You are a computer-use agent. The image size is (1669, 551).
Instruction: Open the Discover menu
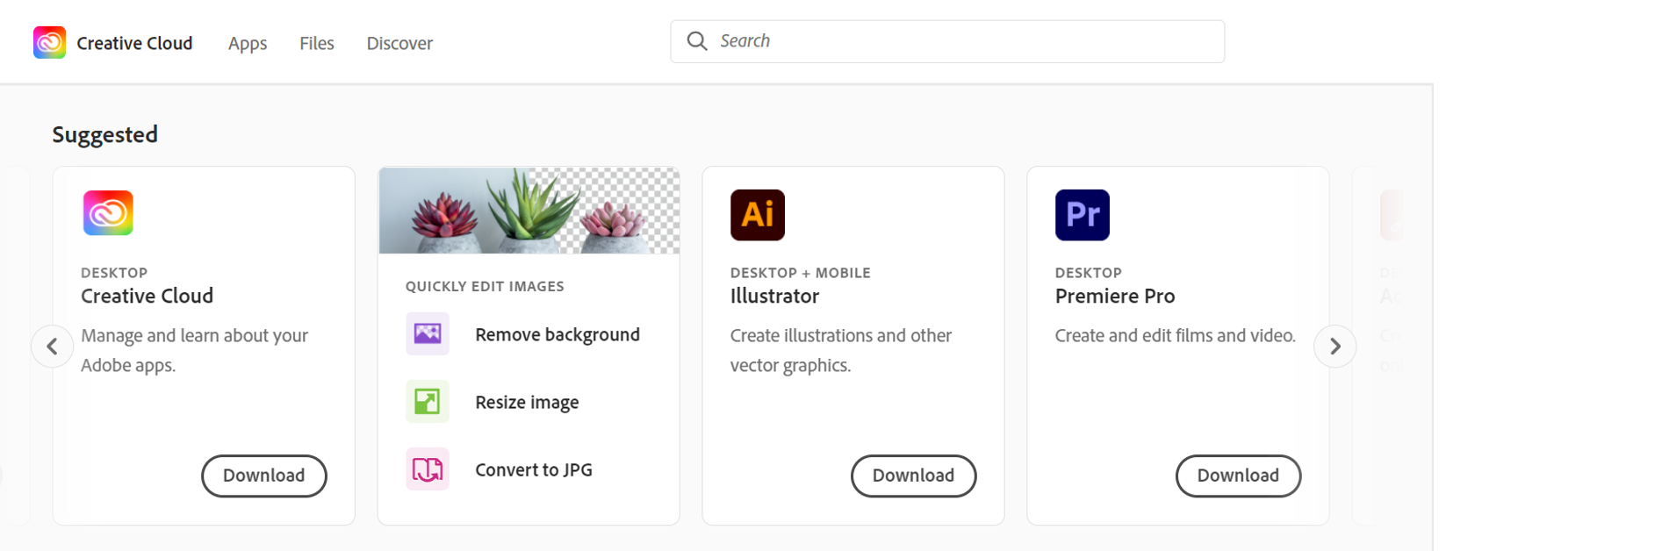pos(399,43)
